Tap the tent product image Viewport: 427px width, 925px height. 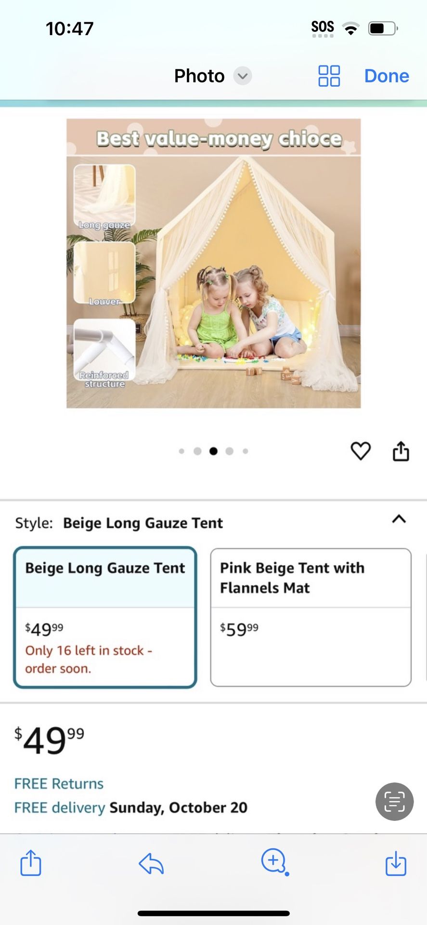pos(213,263)
